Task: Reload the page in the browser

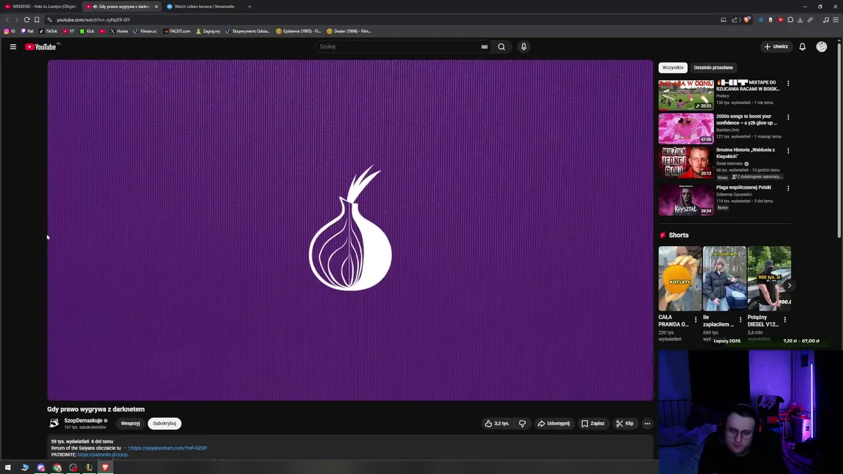Action: [x=26, y=20]
